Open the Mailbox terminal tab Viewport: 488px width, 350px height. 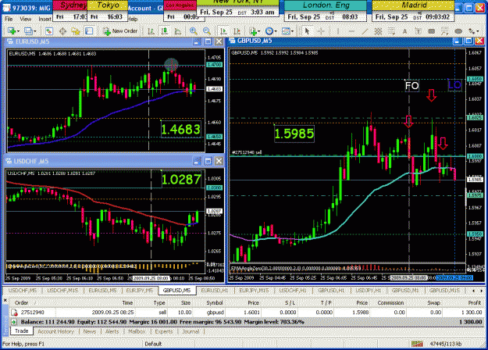137,331
